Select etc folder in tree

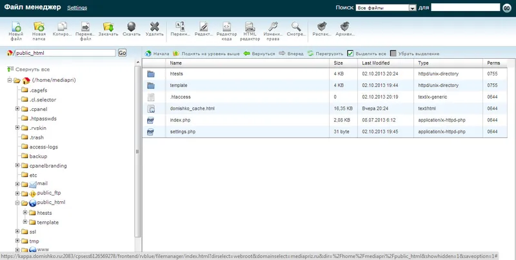(34, 175)
